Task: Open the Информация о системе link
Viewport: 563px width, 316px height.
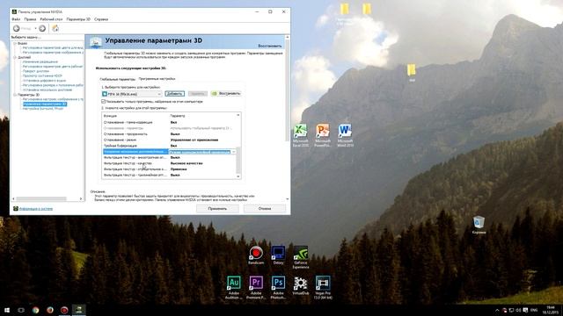Action: click(x=35, y=209)
